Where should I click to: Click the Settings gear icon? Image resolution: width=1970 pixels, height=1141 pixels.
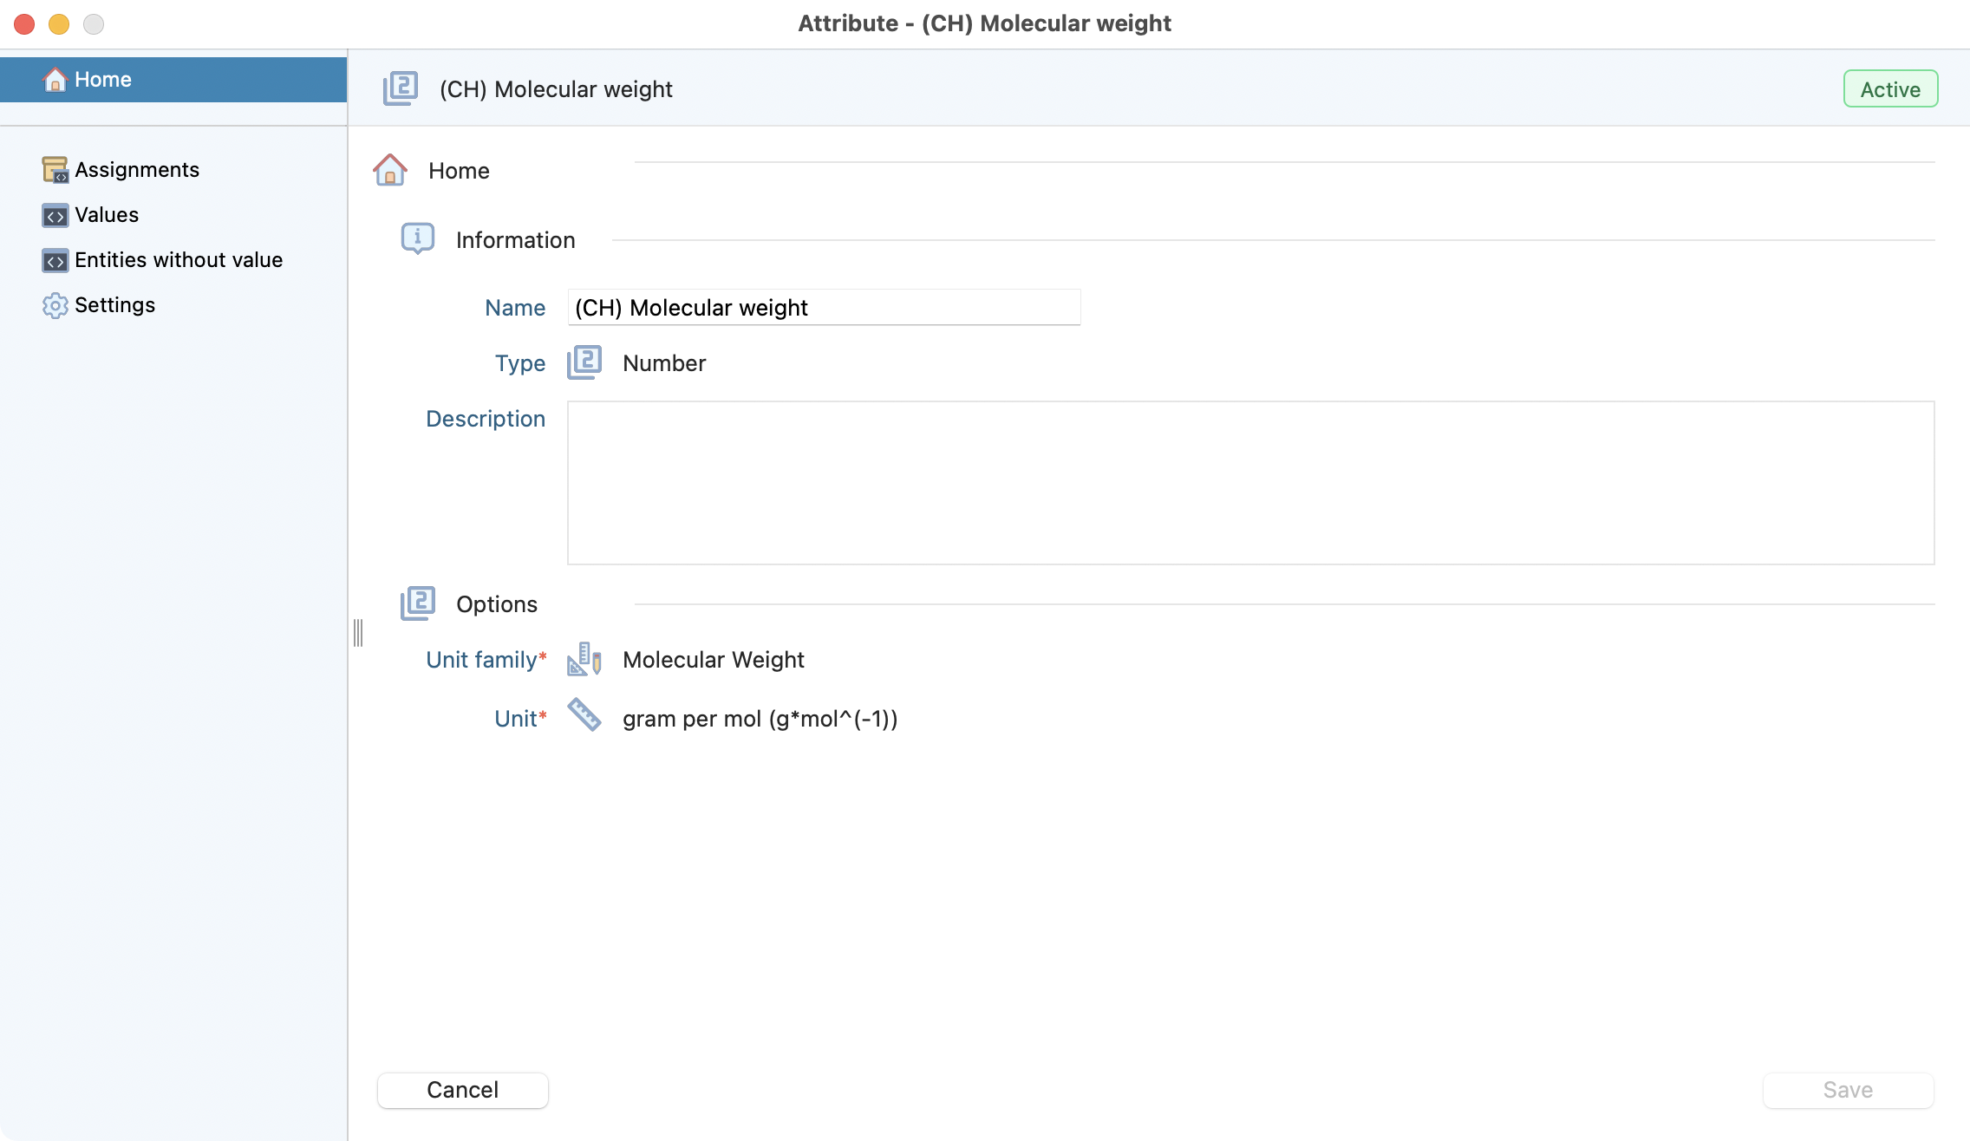pyautogui.click(x=55, y=305)
